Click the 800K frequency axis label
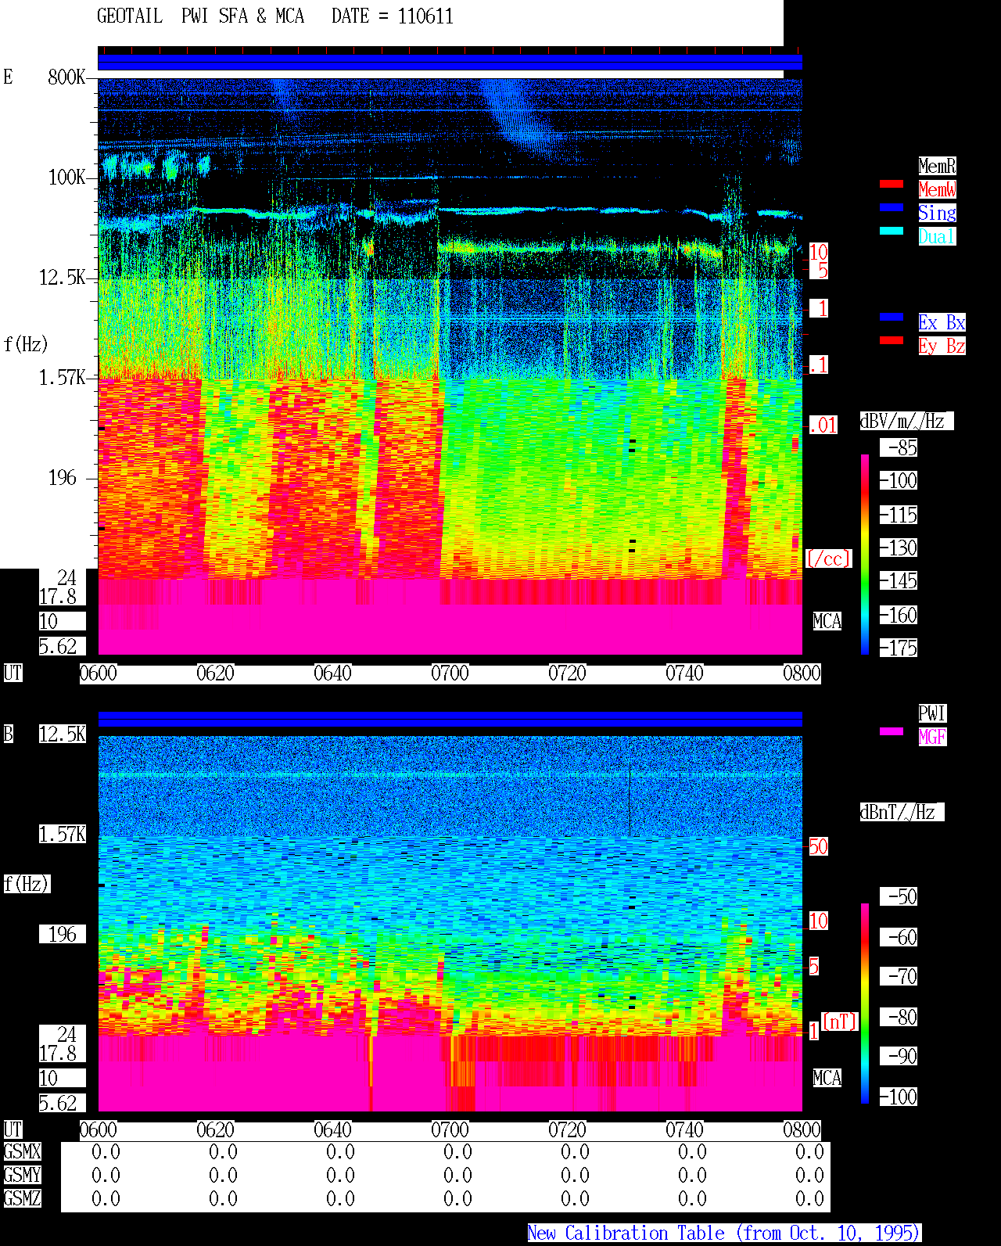 (67, 77)
